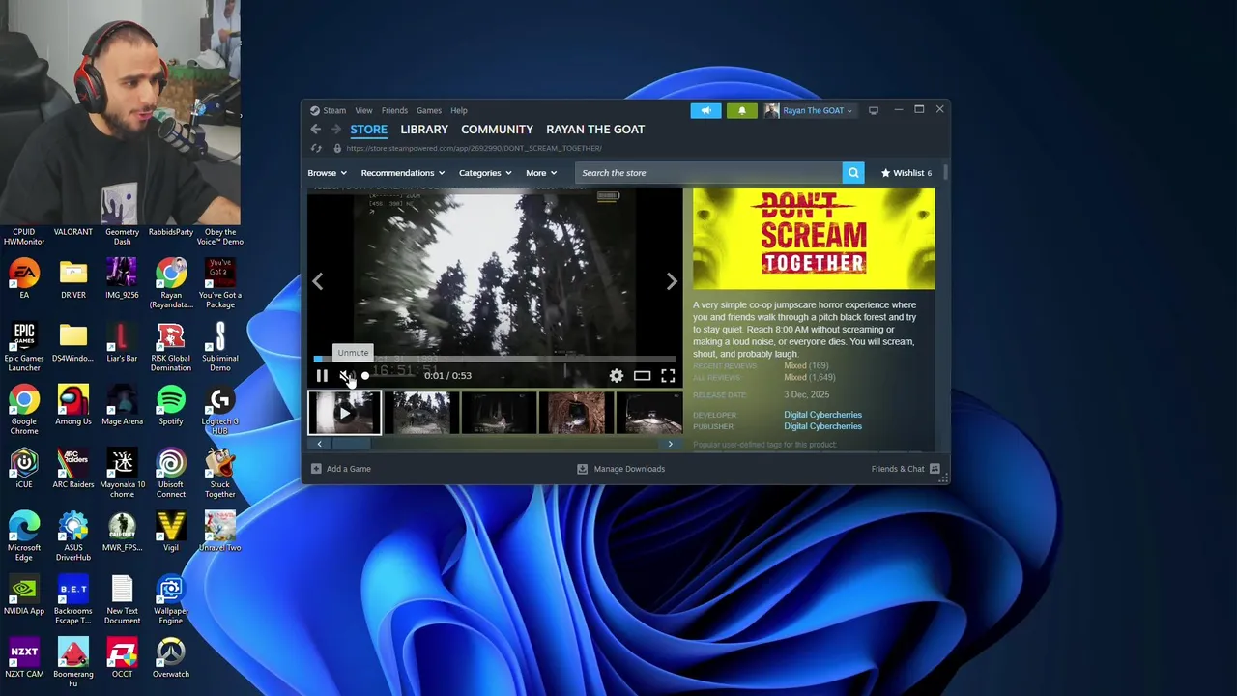Open Friends & Chat
The width and height of the screenshot is (1237, 696).
(x=906, y=469)
